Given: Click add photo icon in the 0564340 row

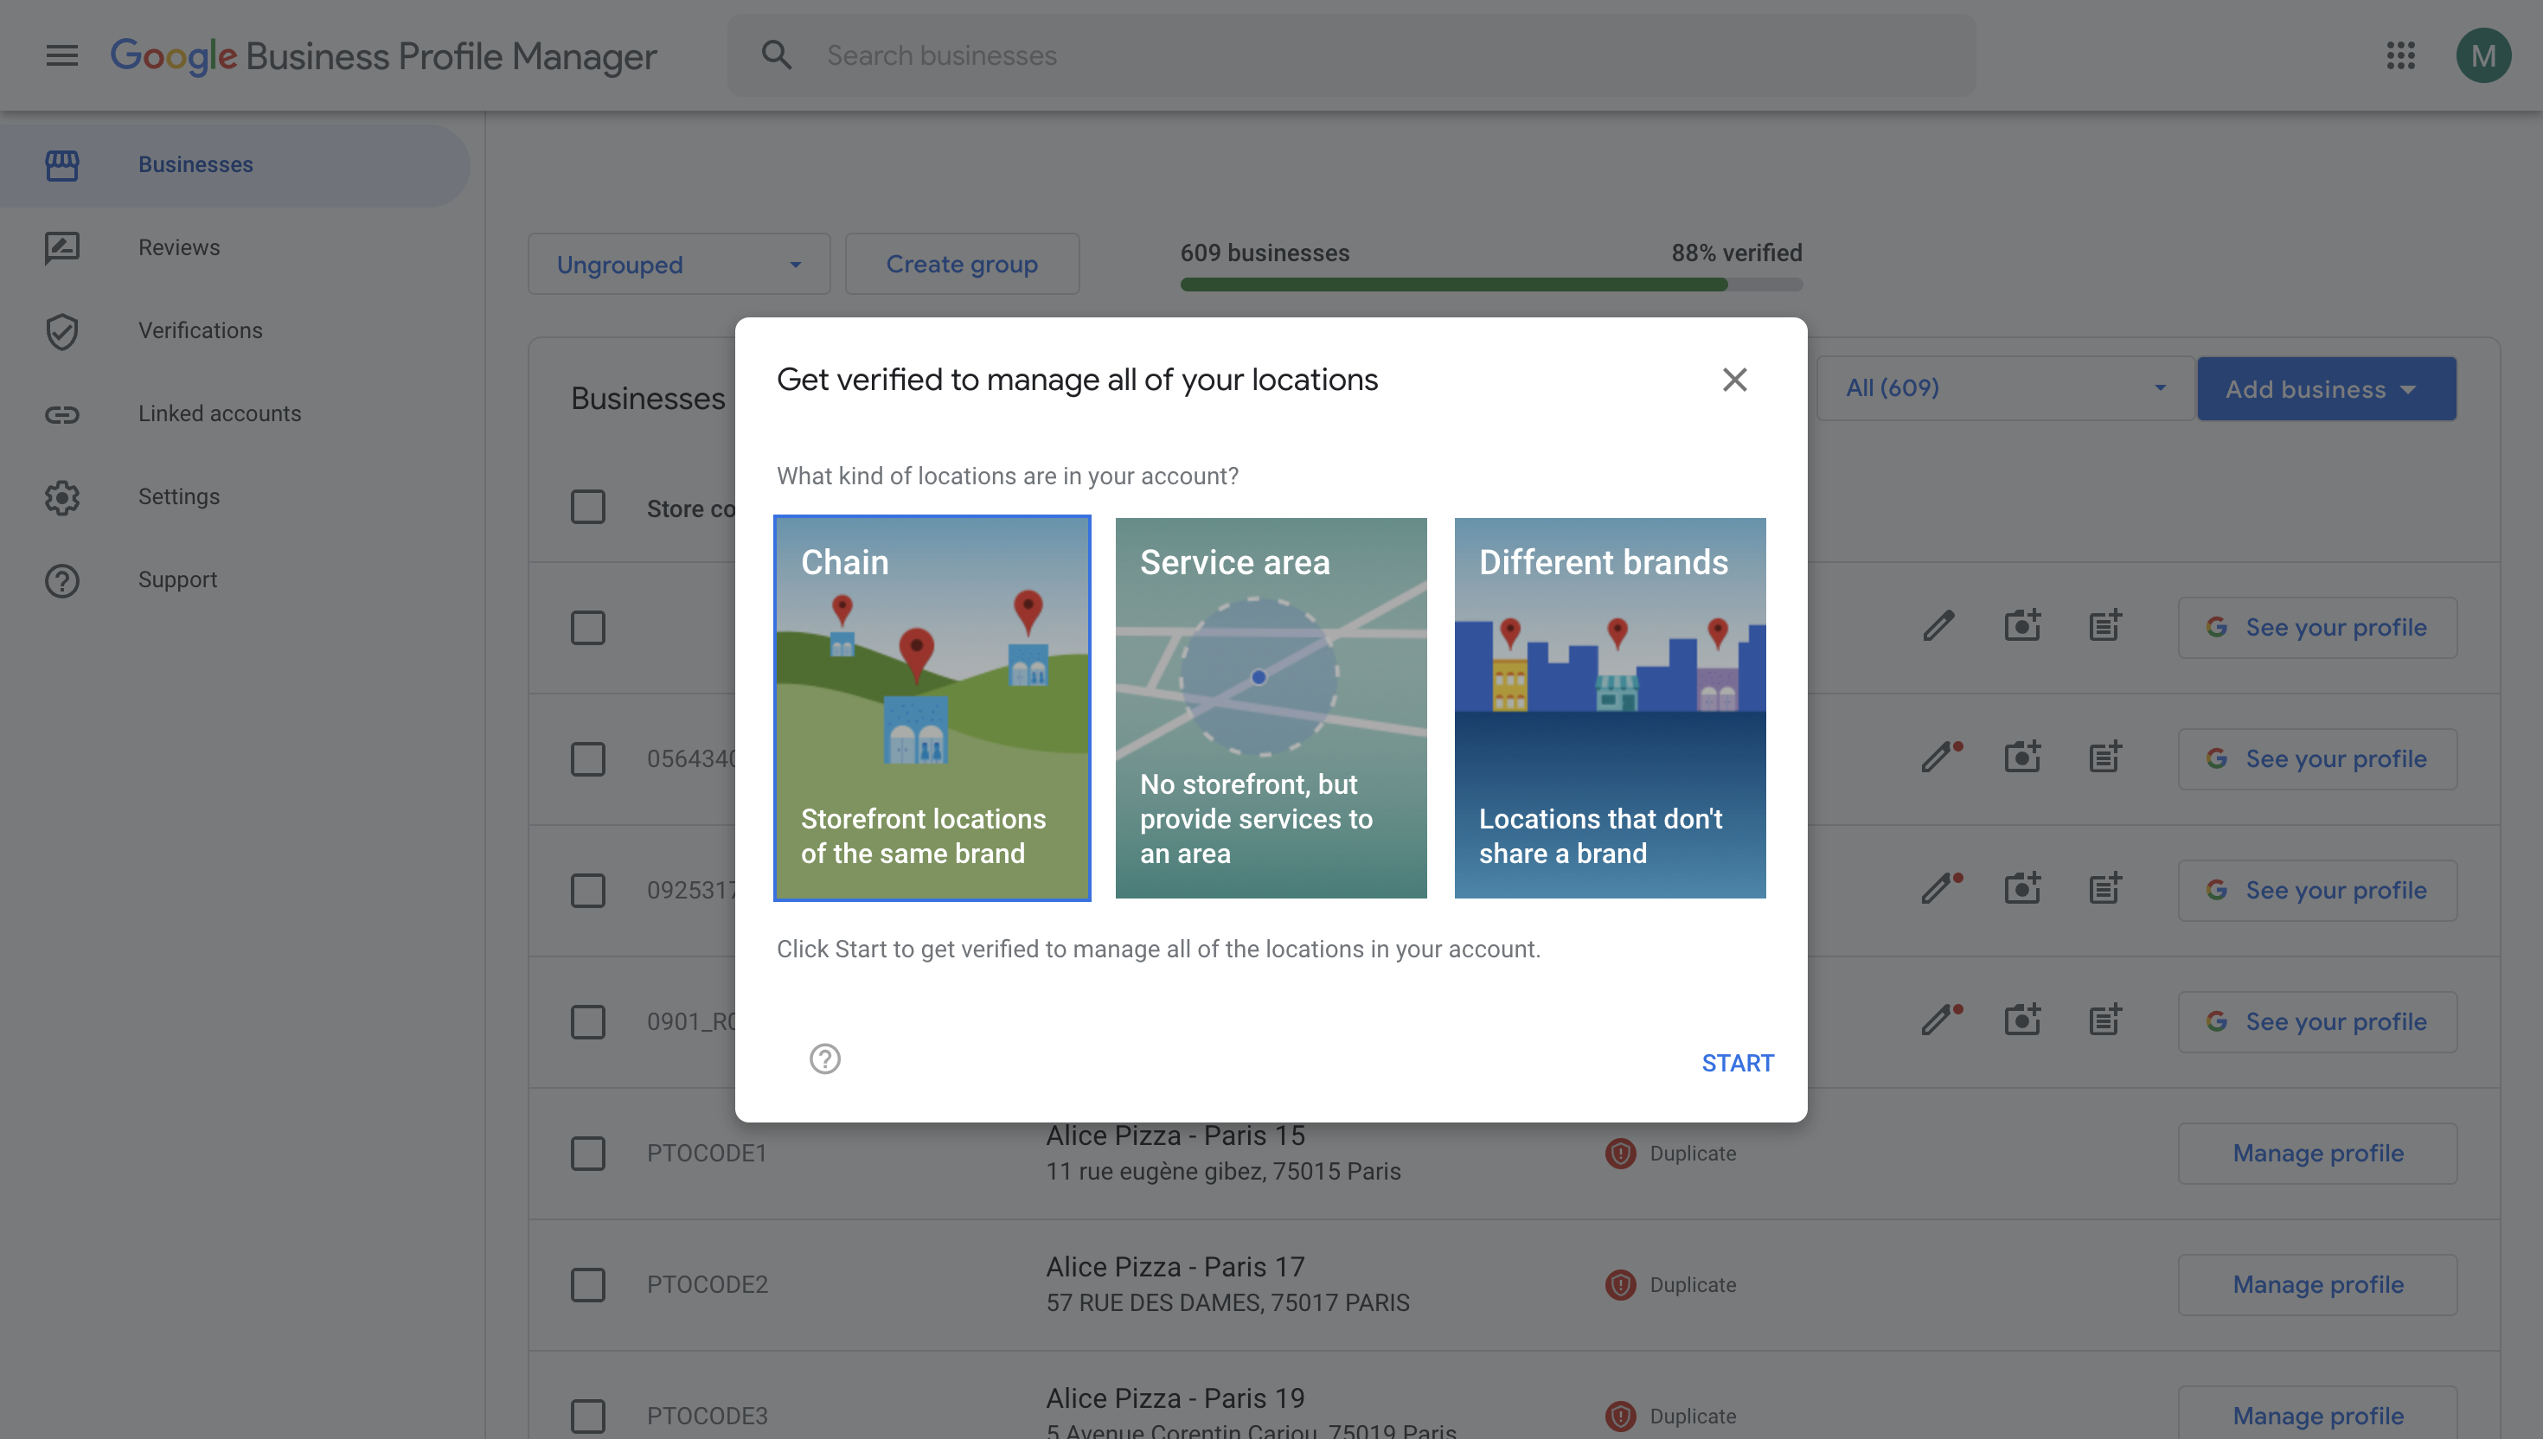Looking at the screenshot, I should (2022, 757).
